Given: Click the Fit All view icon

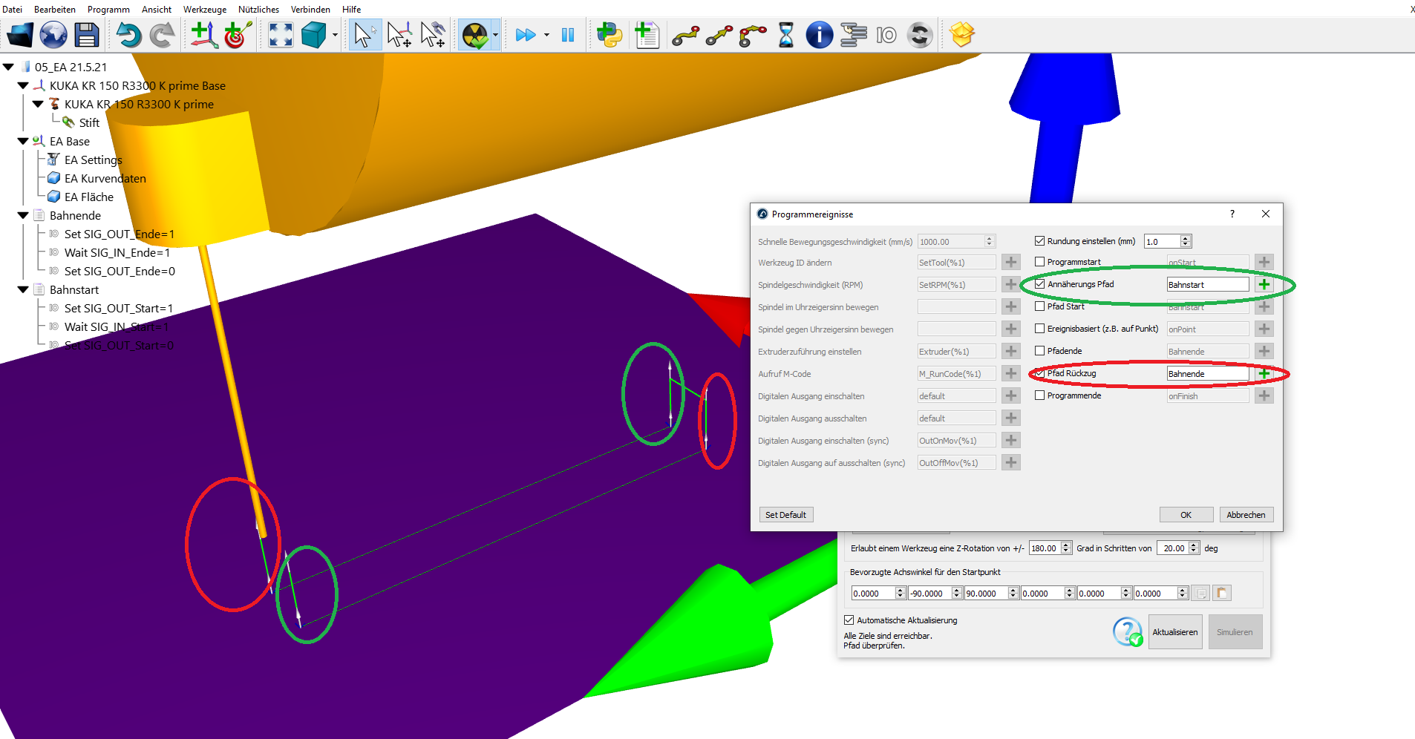Looking at the screenshot, I should (281, 35).
